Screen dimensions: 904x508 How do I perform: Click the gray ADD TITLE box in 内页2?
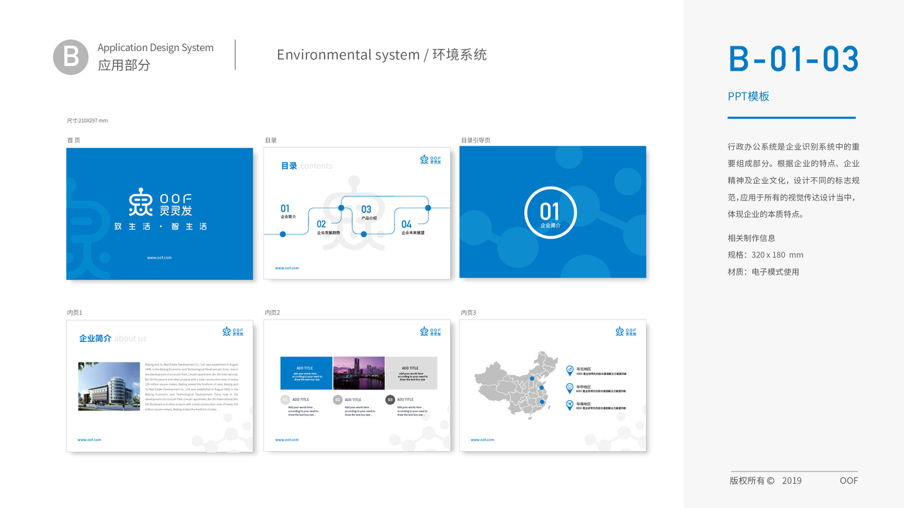click(411, 373)
